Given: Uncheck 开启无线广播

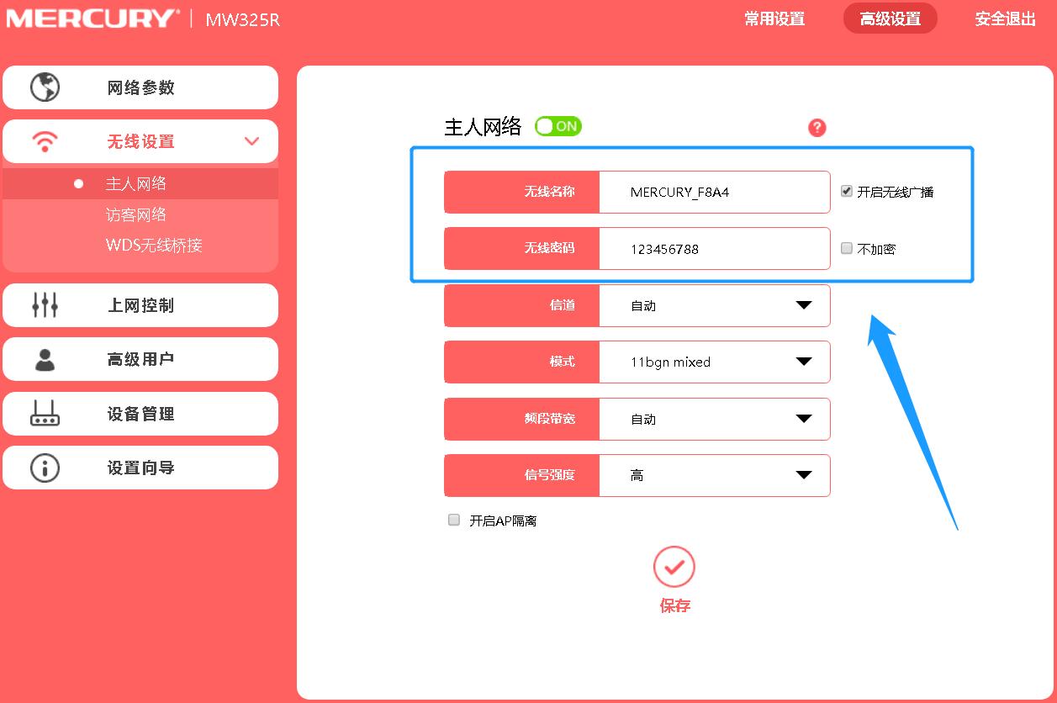Looking at the screenshot, I should (x=845, y=191).
